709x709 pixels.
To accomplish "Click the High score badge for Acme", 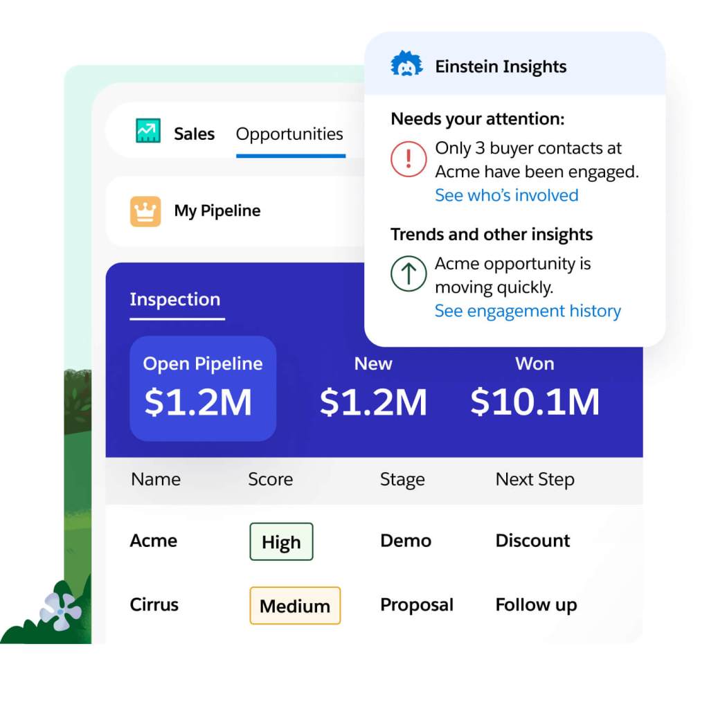I will [x=281, y=541].
